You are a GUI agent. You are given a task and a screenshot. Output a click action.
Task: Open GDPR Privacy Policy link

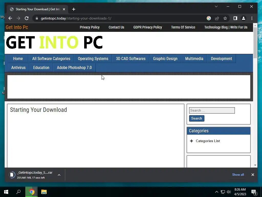pyautogui.click(x=148, y=27)
